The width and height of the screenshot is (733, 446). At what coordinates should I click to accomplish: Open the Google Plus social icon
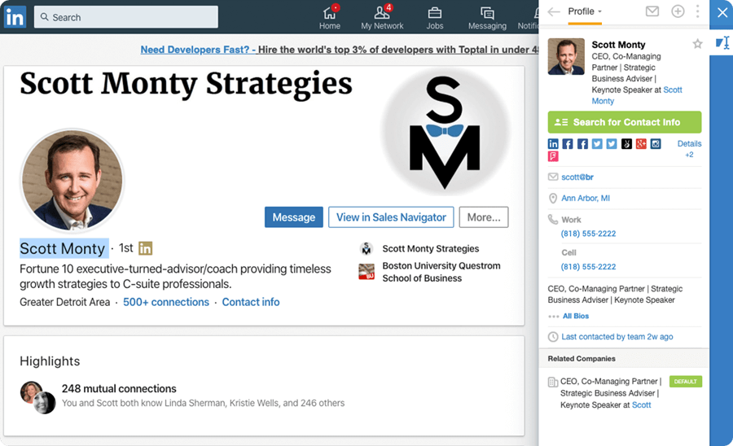coord(641,144)
